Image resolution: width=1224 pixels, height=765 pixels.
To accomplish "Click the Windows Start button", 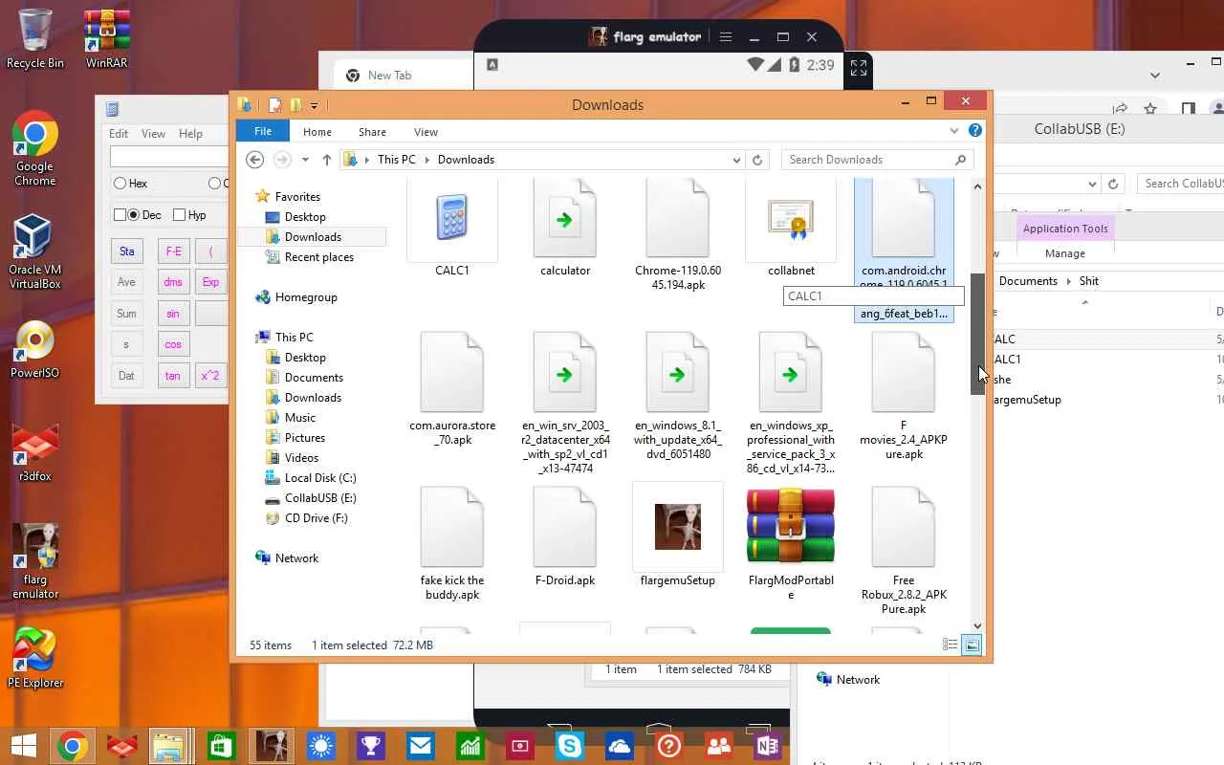I will coord(23,745).
